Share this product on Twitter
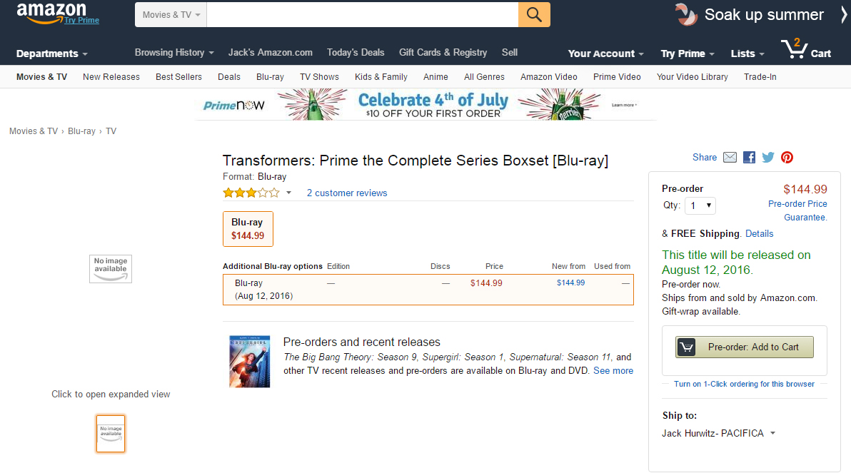This screenshot has height=473, width=851. point(768,158)
